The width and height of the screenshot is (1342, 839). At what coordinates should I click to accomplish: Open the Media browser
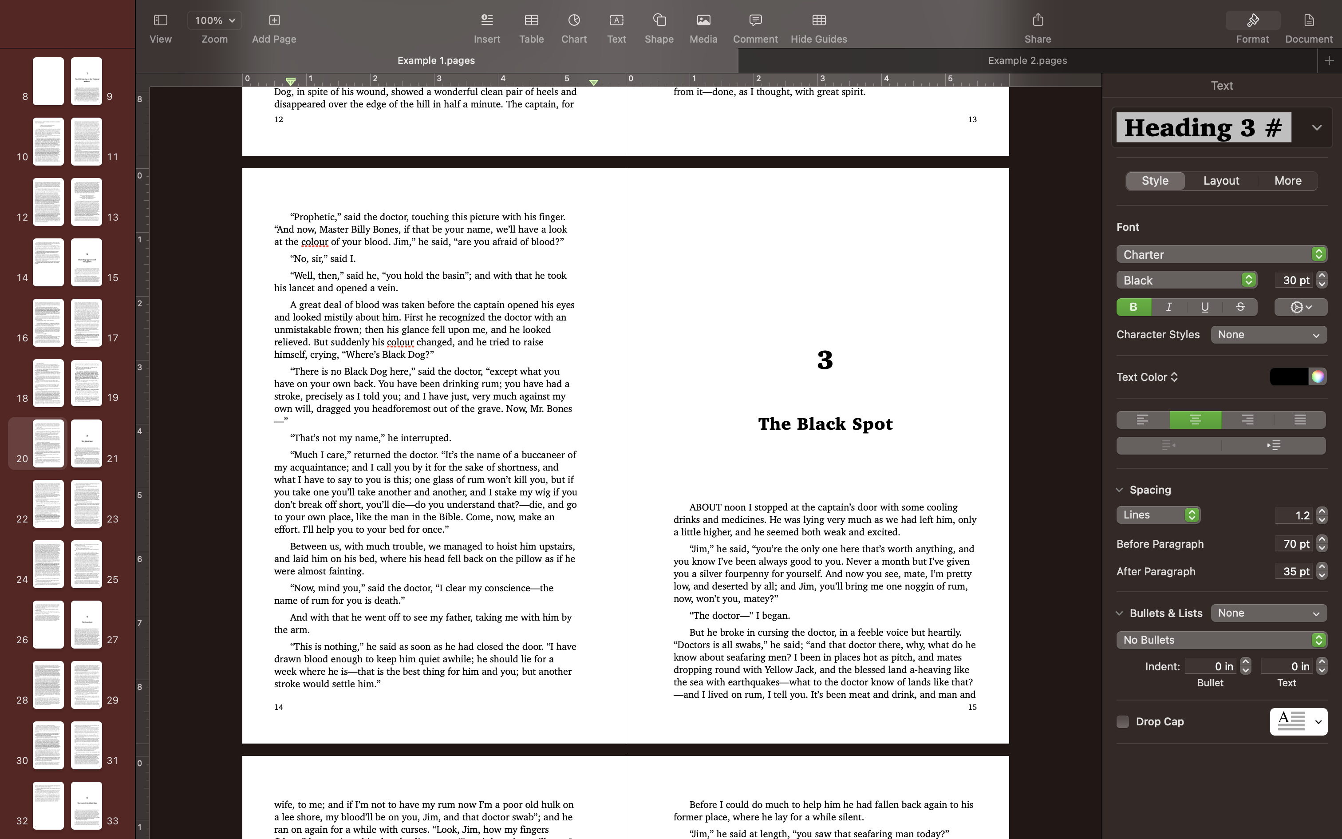tap(703, 26)
